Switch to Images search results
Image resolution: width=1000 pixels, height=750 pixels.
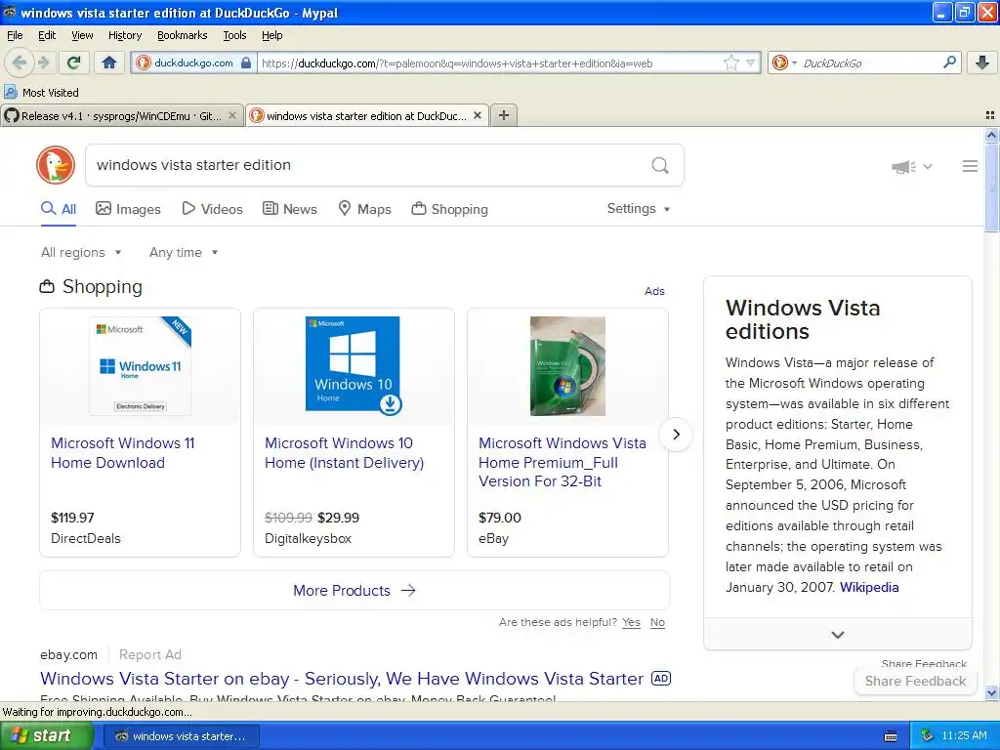click(128, 209)
